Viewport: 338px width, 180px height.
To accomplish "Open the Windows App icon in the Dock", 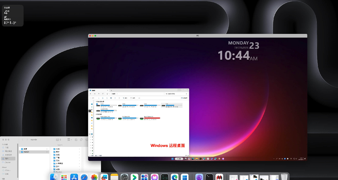I will [x=185, y=177].
